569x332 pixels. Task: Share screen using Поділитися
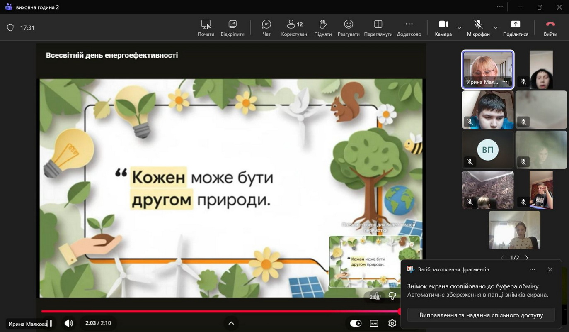pyautogui.click(x=515, y=28)
